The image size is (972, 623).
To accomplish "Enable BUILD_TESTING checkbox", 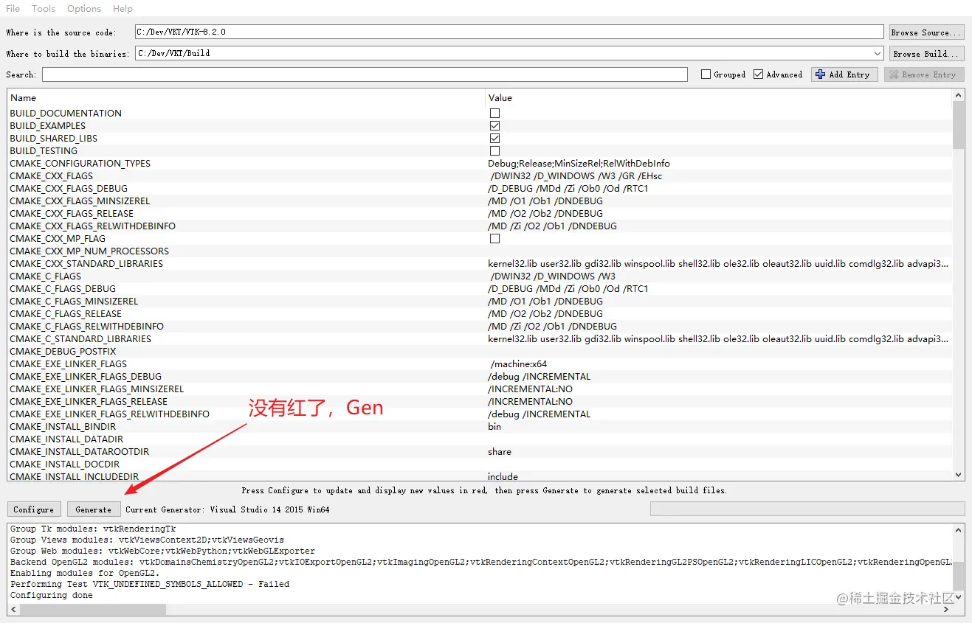I will click(494, 150).
